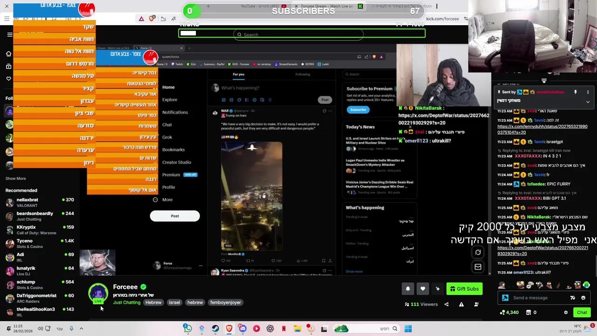Open recommended channel KKryptix
Viewport: 597px width, 336px height.
pyautogui.click(x=40, y=230)
